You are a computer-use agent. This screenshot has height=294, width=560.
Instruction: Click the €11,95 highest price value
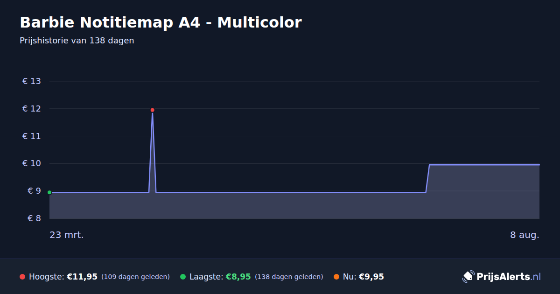[82, 277]
